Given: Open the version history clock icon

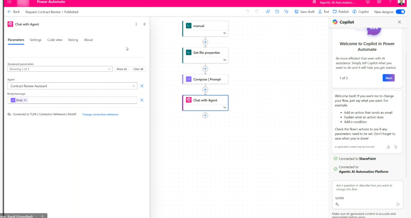Looking at the screenshot, I should point(277,12).
